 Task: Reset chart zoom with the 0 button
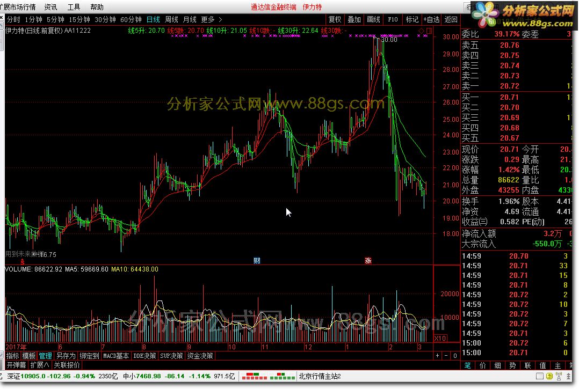click(x=455, y=356)
